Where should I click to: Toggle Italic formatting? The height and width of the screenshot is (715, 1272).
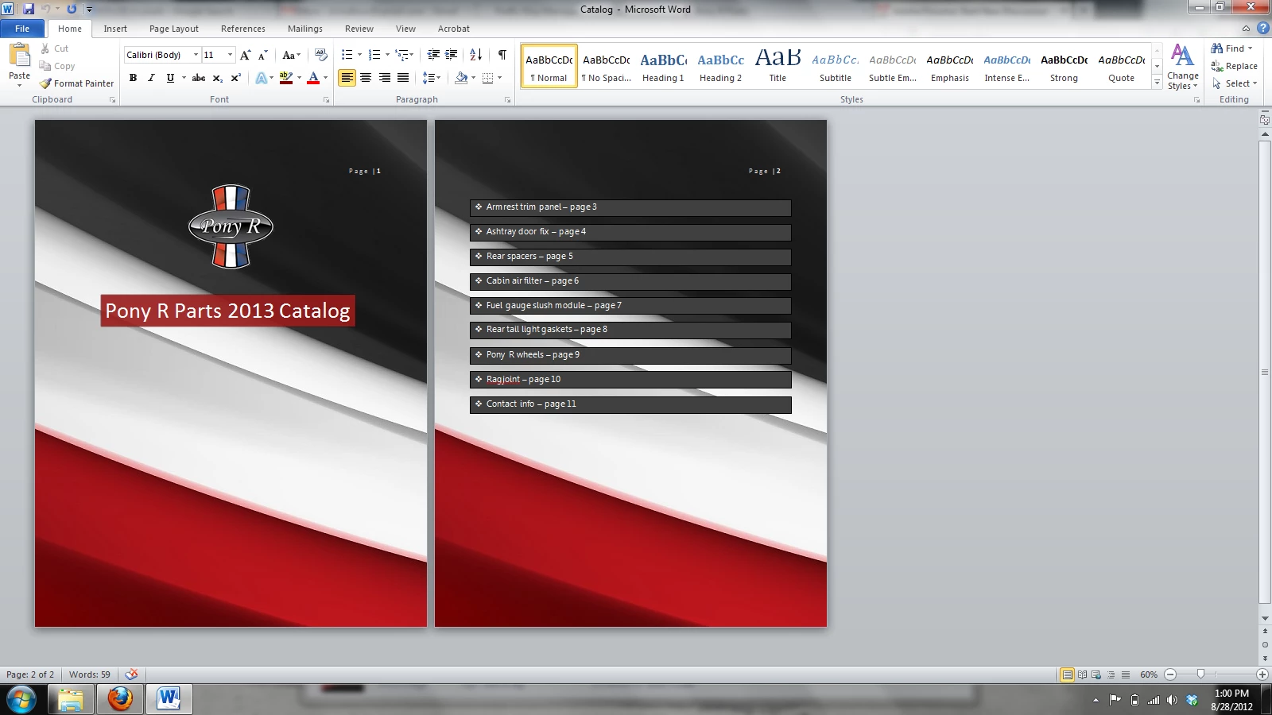click(151, 78)
